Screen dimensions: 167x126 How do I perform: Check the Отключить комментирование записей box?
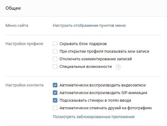[x=55, y=59]
